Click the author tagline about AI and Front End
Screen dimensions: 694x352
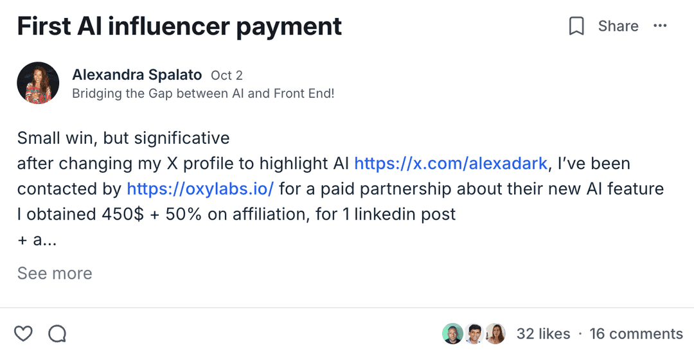[203, 94]
